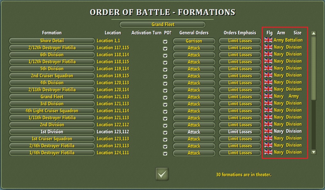Click the 6th Division flag icon
The width and height of the screenshot is (325, 190).
(269, 54)
